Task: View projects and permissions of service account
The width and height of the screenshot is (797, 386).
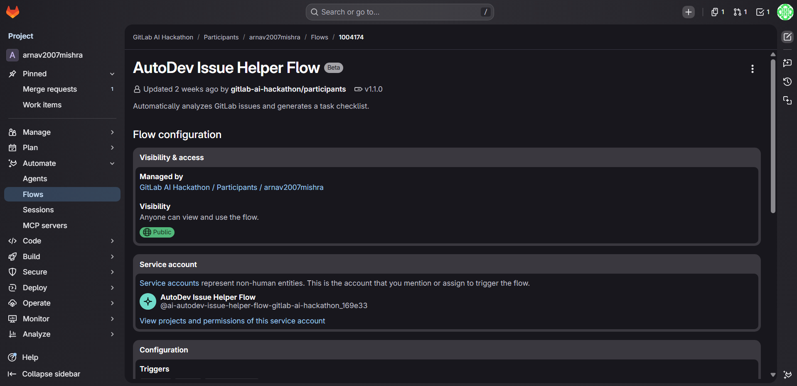Action: (x=232, y=321)
